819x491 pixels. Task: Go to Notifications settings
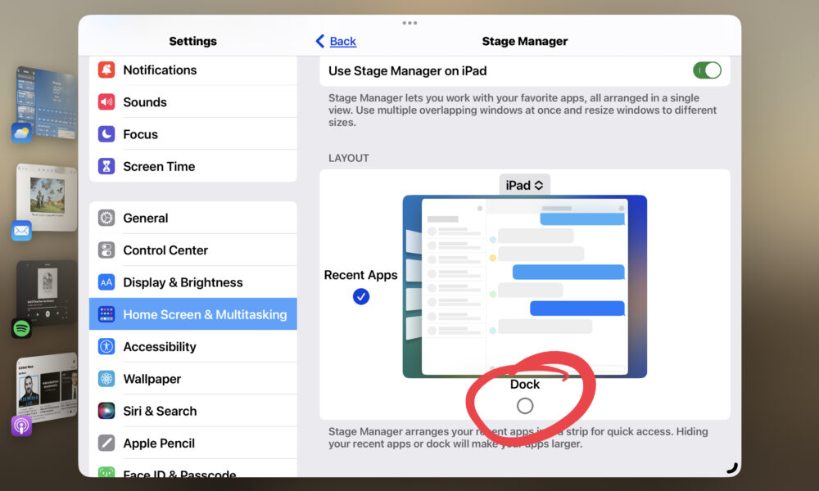(x=193, y=70)
